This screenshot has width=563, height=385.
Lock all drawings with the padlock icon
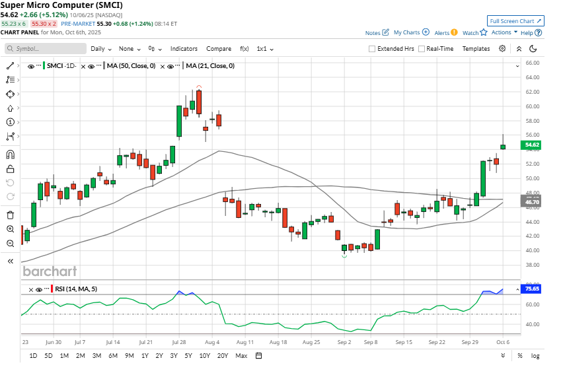click(10, 168)
